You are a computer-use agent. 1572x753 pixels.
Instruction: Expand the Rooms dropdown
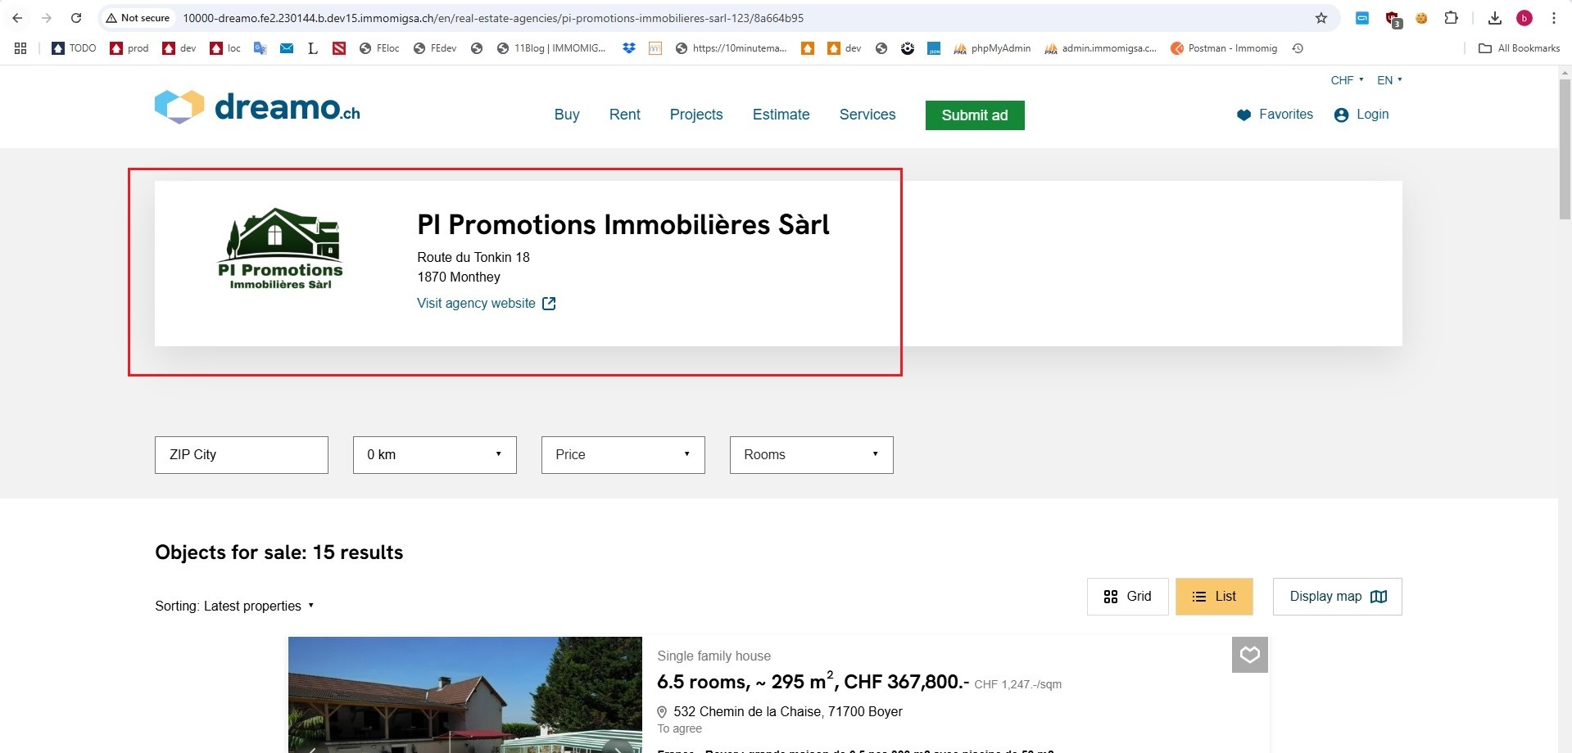point(812,455)
